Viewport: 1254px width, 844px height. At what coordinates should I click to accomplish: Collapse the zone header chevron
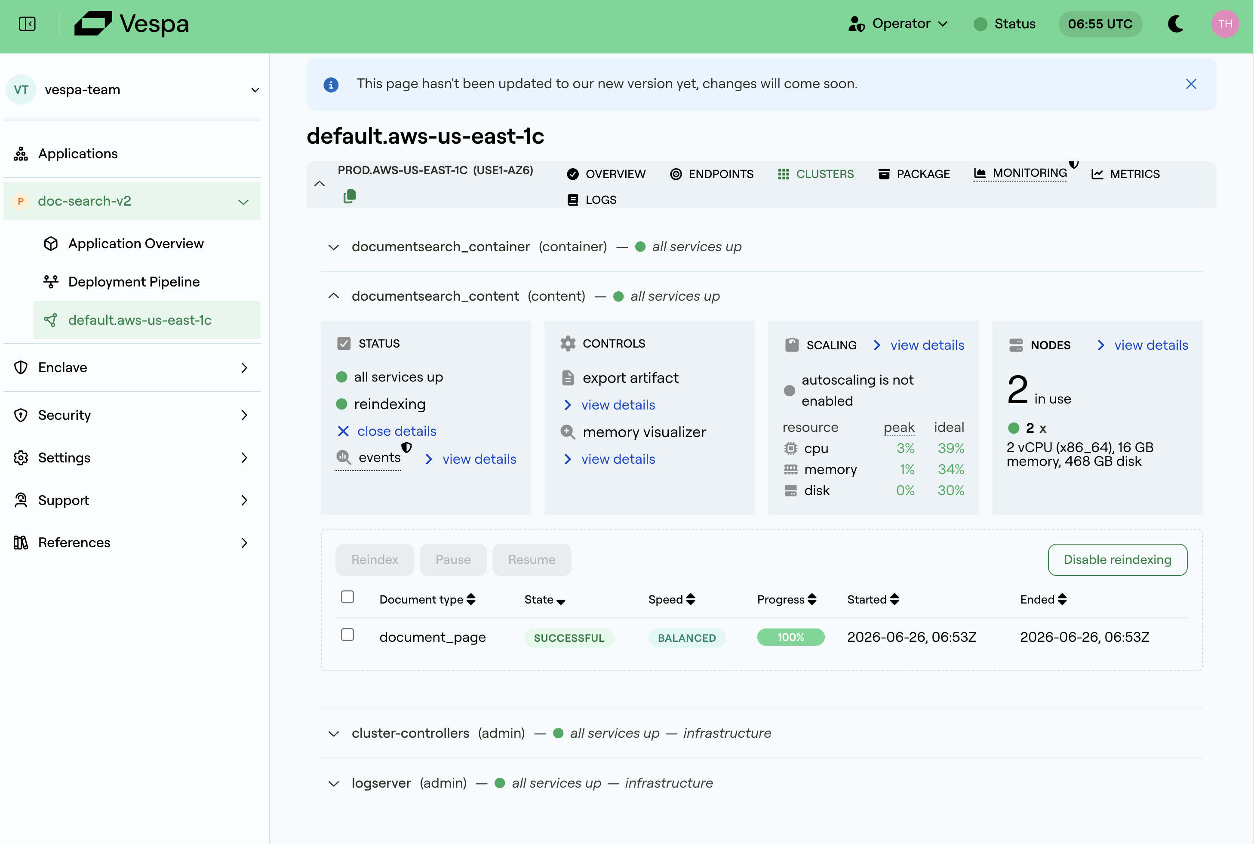pyautogui.click(x=320, y=184)
